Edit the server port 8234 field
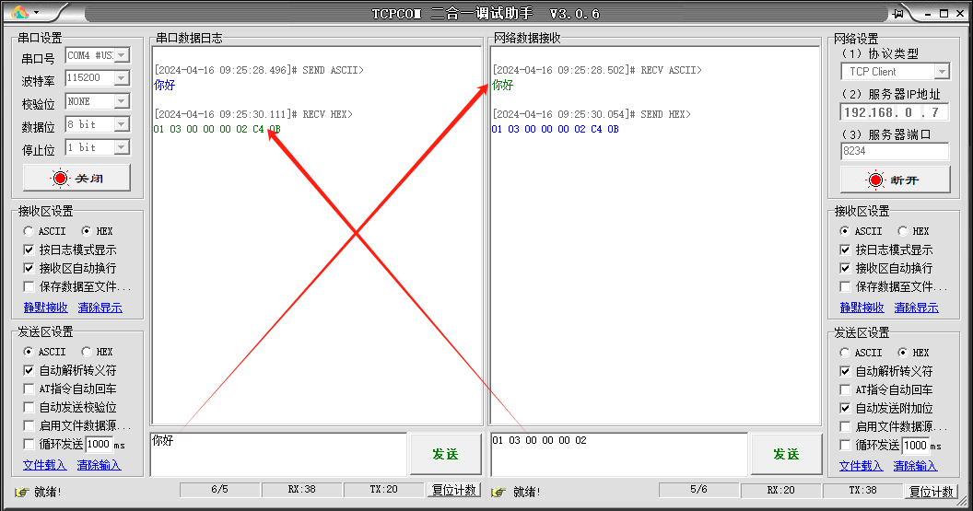973x511 pixels. (894, 151)
